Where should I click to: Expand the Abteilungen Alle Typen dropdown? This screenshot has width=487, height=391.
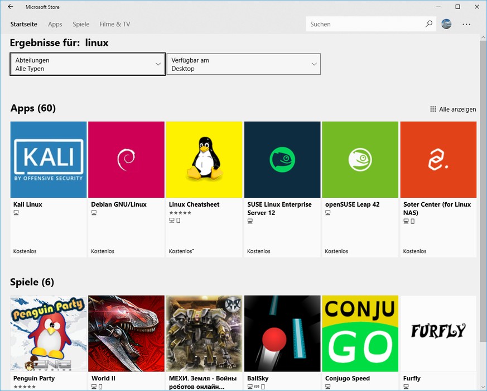pyautogui.click(x=88, y=64)
